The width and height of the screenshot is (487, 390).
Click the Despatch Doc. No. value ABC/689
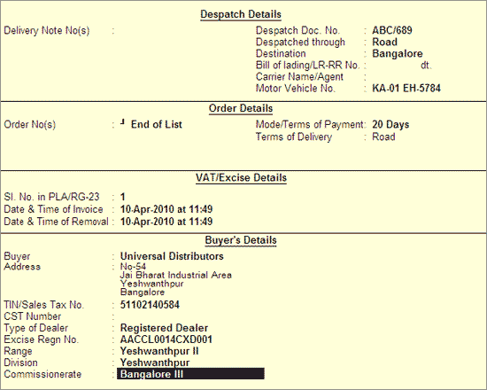point(392,30)
